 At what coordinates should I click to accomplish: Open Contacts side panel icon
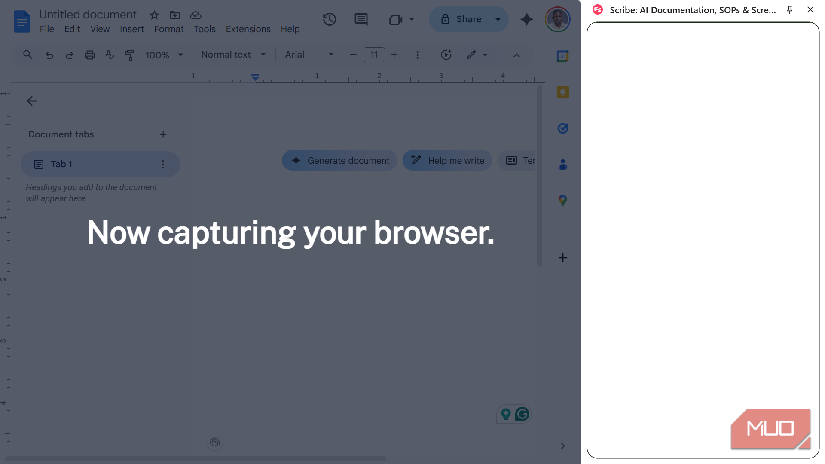click(x=563, y=165)
